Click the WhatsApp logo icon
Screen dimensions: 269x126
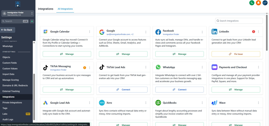[158, 67]
